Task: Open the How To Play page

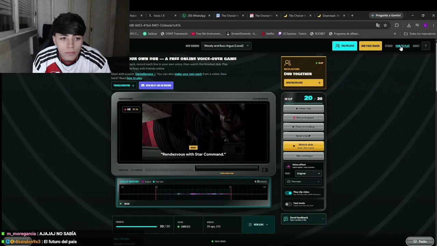Action: pyautogui.click(x=403, y=46)
